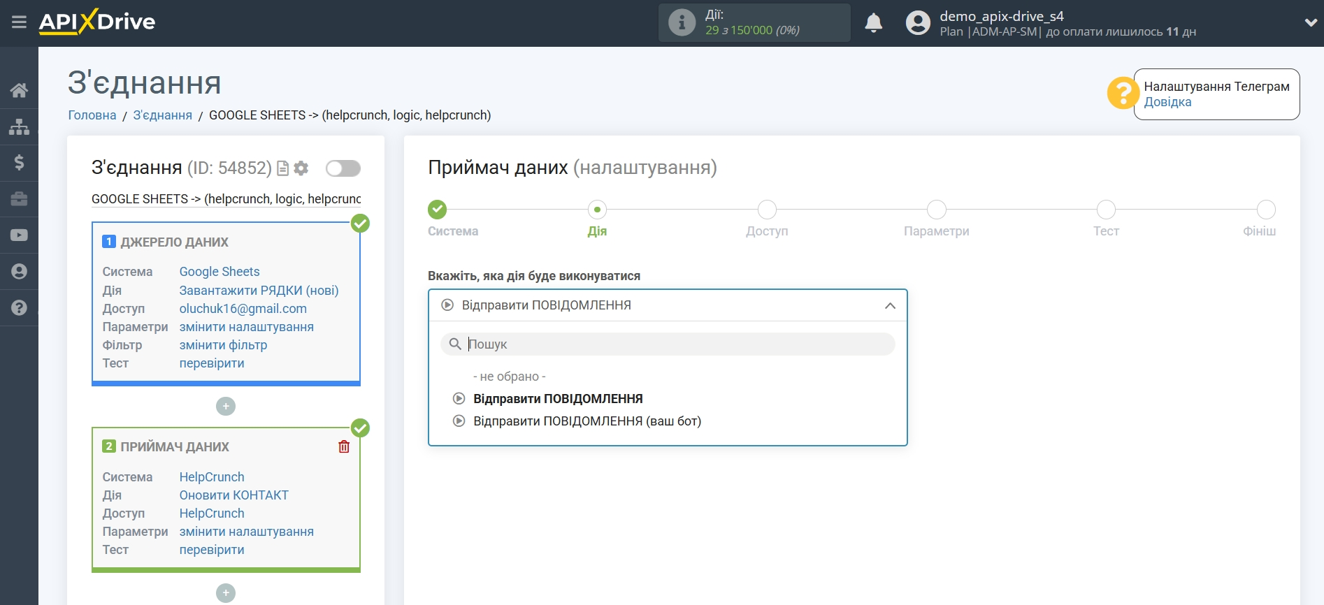Toggle the connection on/off switch

(x=343, y=168)
